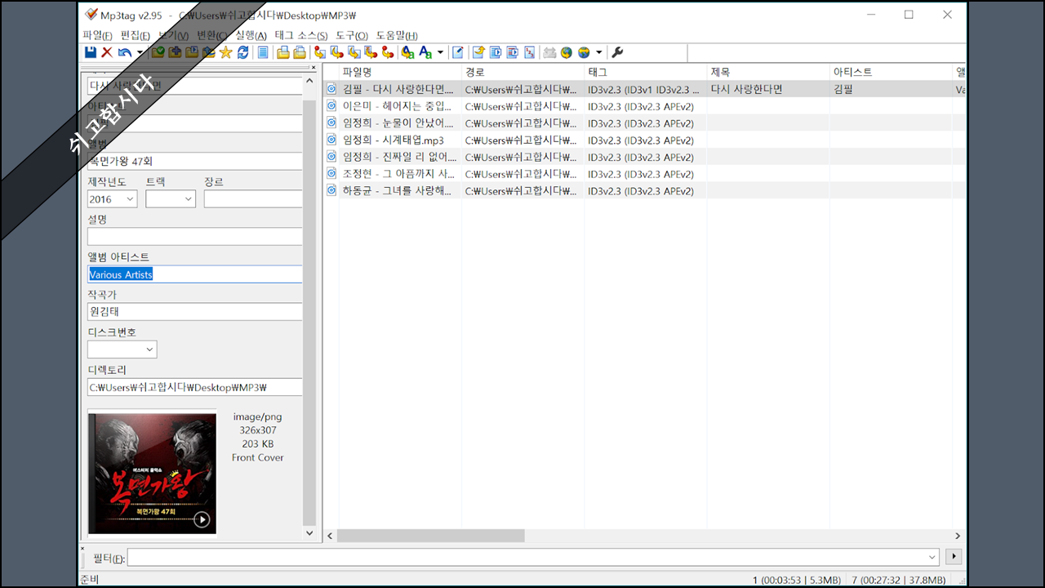Screen dimensions: 1045x588
Task: Click the Paste tag icon
Action: coord(300,52)
